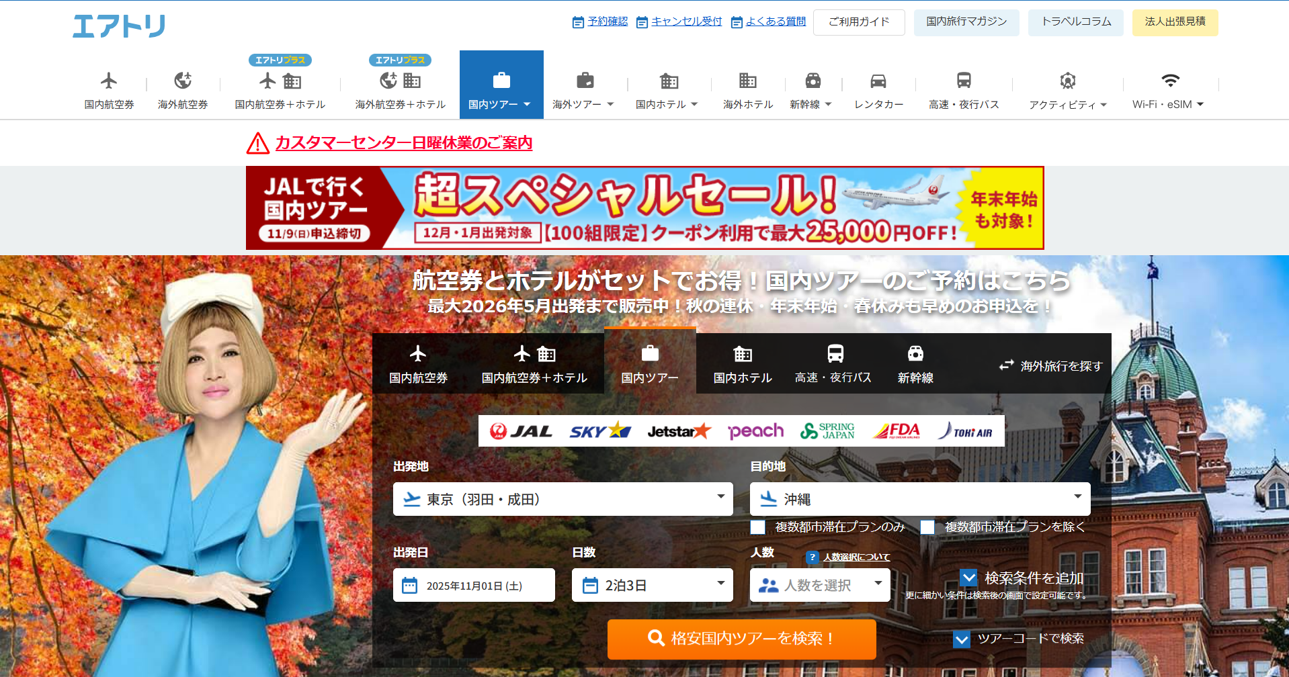Select the car icon for レンタカー
The height and width of the screenshot is (677, 1289).
tap(878, 81)
